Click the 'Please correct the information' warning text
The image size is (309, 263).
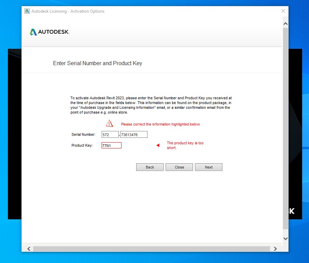(x=160, y=124)
